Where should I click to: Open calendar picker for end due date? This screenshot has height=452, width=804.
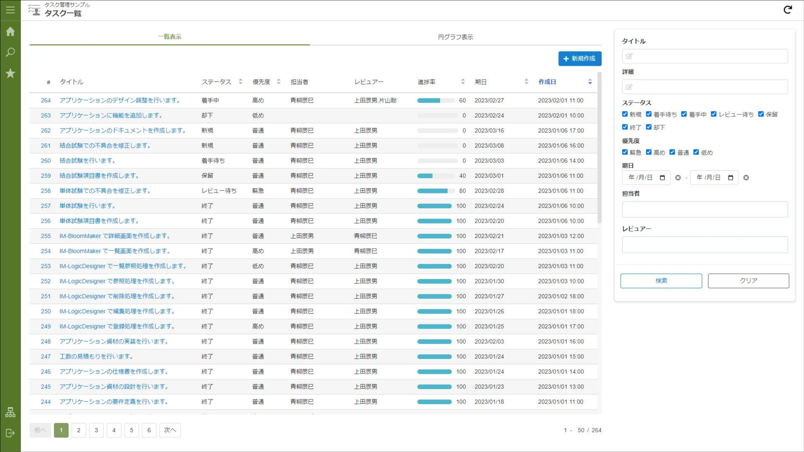731,178
